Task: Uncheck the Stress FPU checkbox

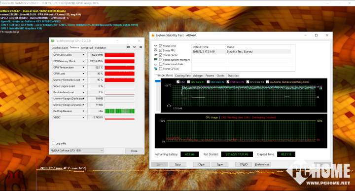Action: [x=161, y=50]
